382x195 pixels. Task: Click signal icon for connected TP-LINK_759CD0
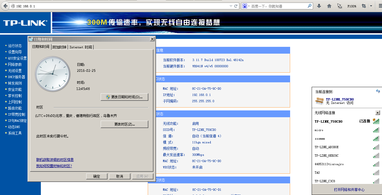[376, 121]
